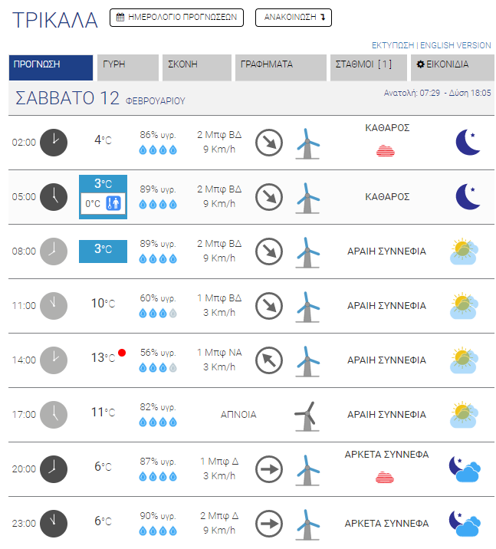
Task: Click the humidity droplets at 08:00
Action: (x=158, y=259)
